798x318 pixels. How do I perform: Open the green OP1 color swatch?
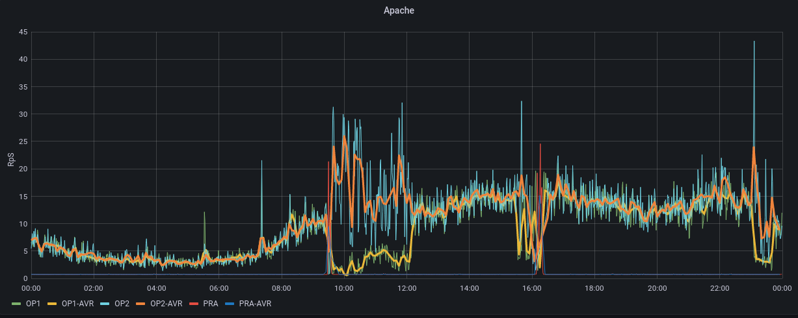pyautogui.click(x=17, y=304)
